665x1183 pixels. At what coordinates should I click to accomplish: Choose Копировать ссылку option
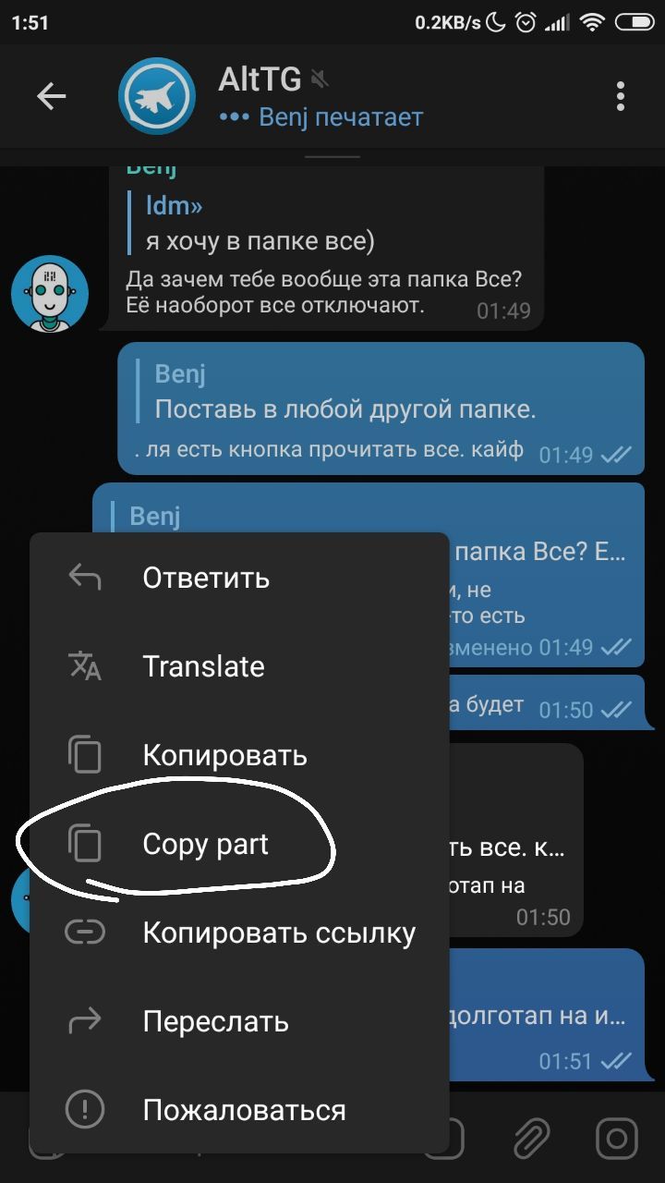[x=239, y=933]
